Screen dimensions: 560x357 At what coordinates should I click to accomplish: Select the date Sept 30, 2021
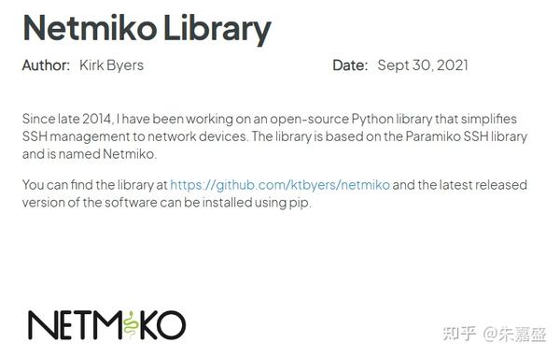[423, 65]
